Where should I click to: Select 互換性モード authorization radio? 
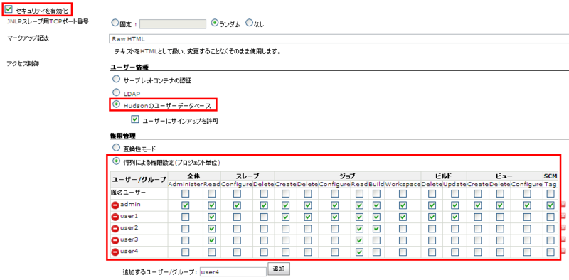[116, 148]
